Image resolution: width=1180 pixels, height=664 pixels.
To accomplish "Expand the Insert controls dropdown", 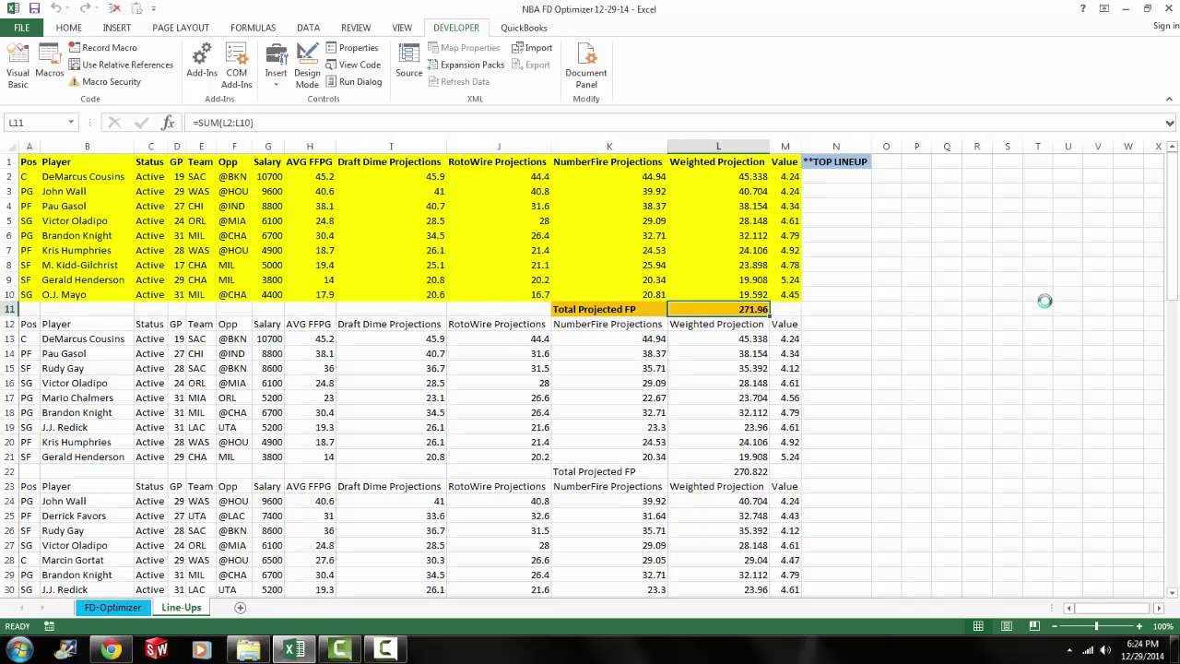I will (x=276, y=84).
